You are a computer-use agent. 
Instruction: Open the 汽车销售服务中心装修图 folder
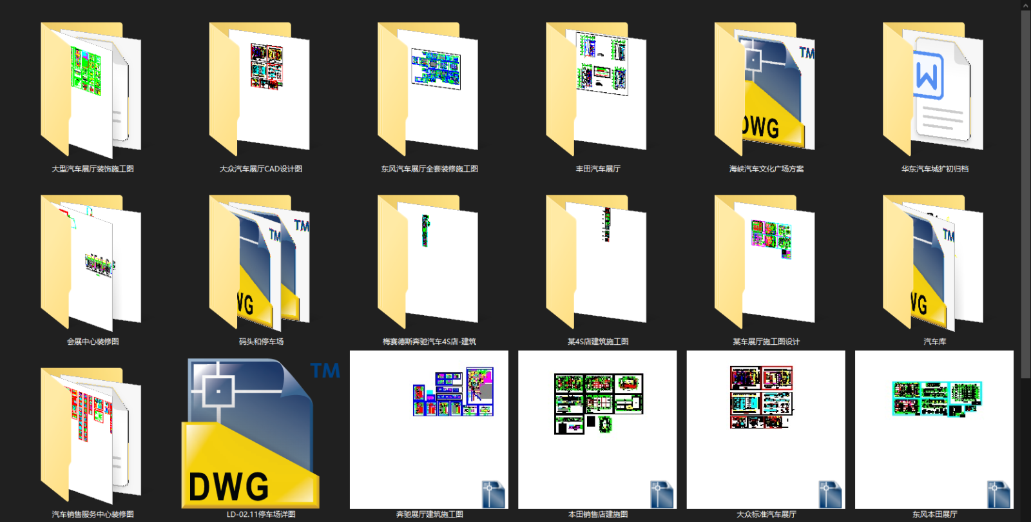(x=91, y=436)
